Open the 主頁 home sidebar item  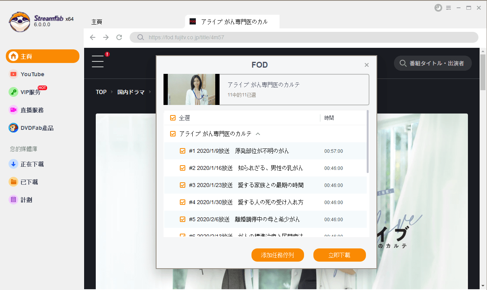click(42, 56)
